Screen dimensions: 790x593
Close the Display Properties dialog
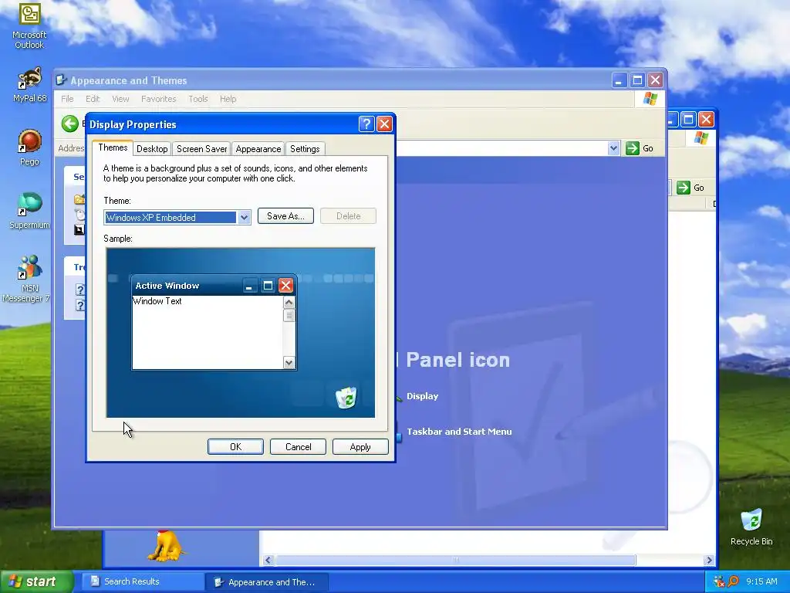(x=384, y=124)
